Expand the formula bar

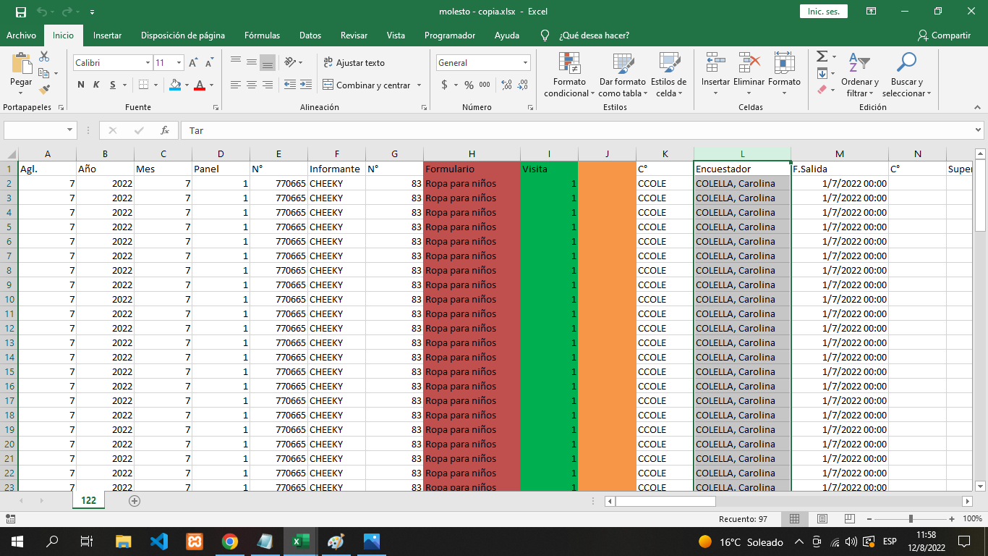click(x=978, y=130)
